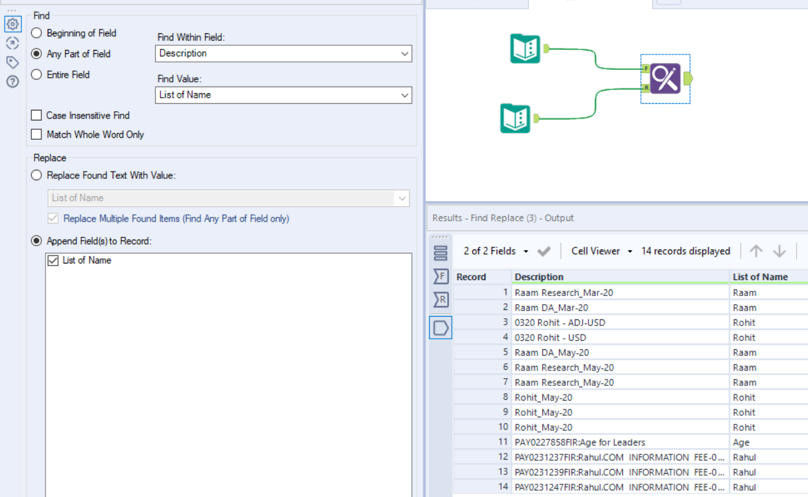The height and width of the screenshot is (497, 808).
Task: Choose Replace Found Text With Value
Action: click(37, 175)
